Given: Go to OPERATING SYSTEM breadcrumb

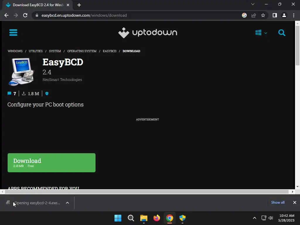Looking at the screenshot, I should click(x=82, y=51).
